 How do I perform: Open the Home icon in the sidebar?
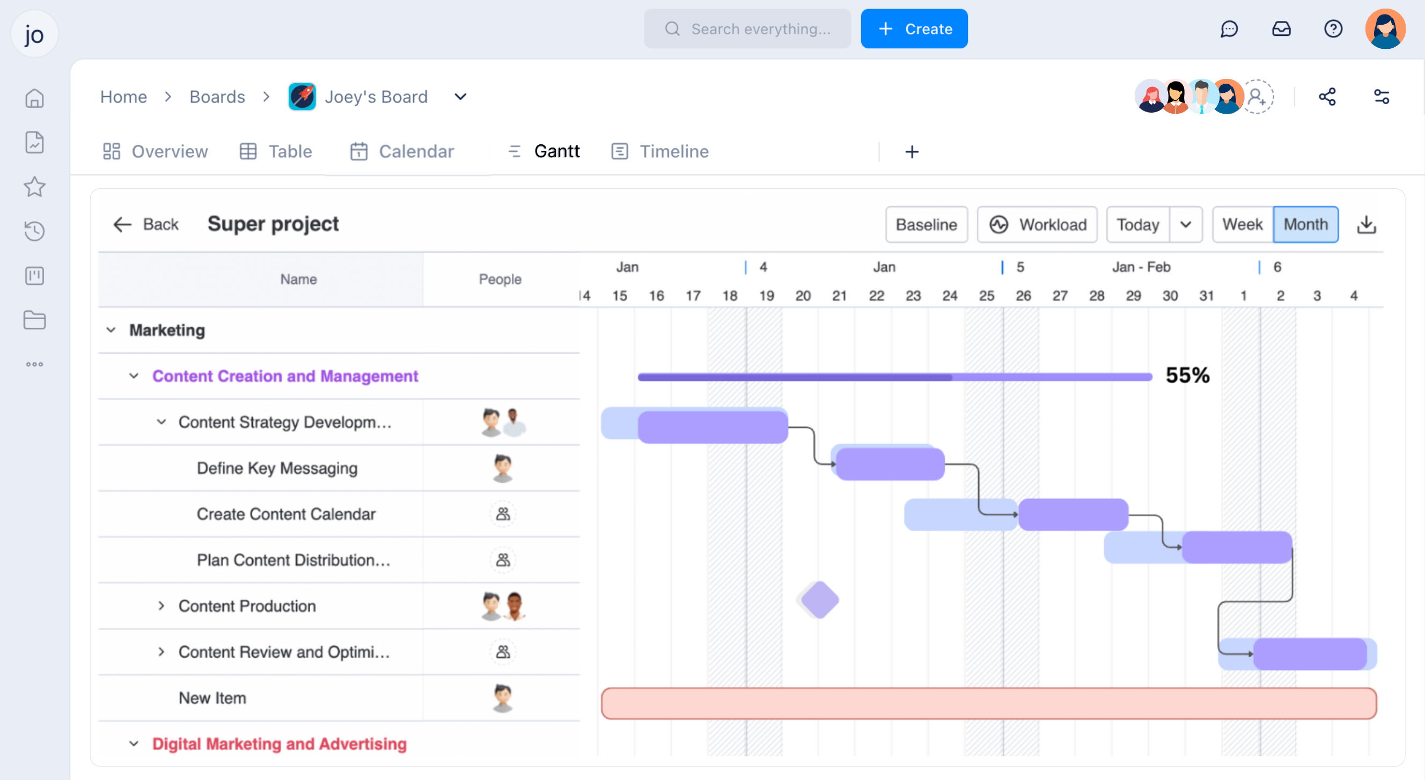pos(34,98)
